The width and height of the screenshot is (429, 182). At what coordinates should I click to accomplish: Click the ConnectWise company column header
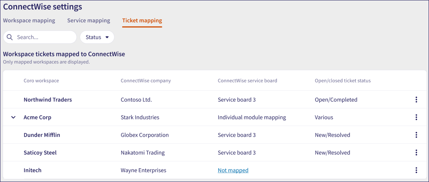[145, 81]
